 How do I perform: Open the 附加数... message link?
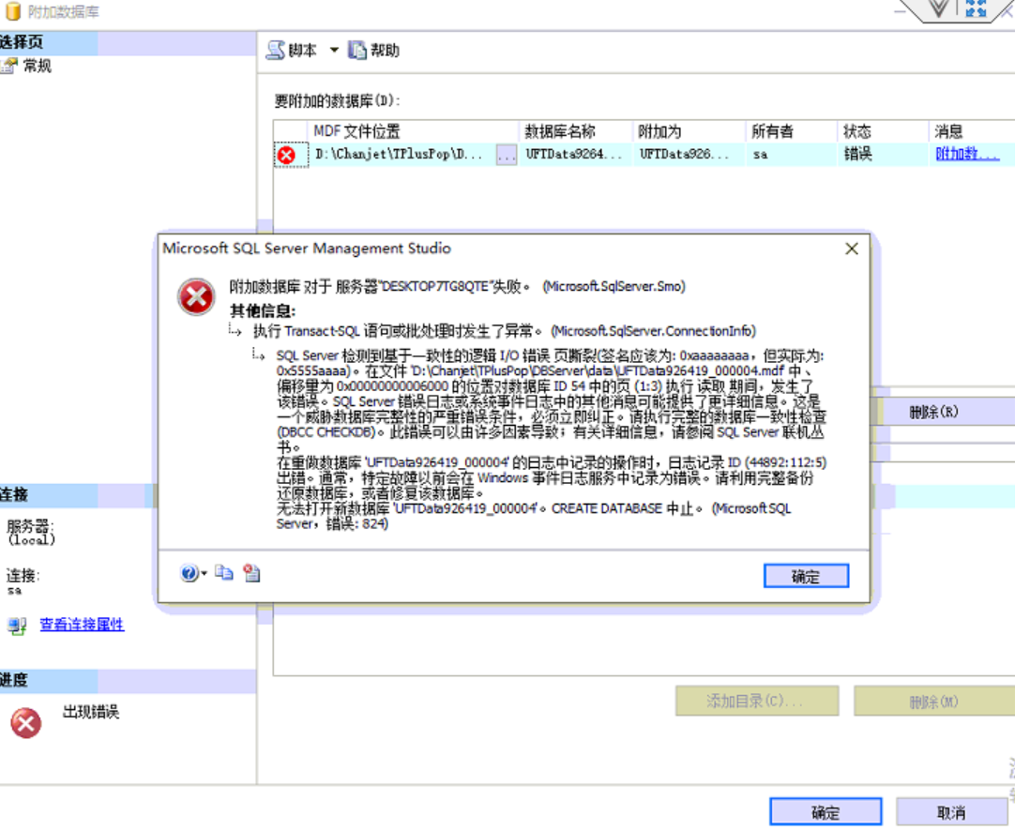[x=967, y=154]
